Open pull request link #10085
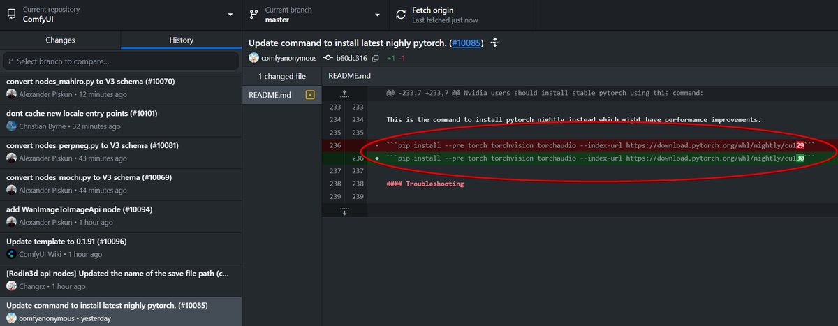The width and height of the screenshot is (838, 326). click(466, 43)
